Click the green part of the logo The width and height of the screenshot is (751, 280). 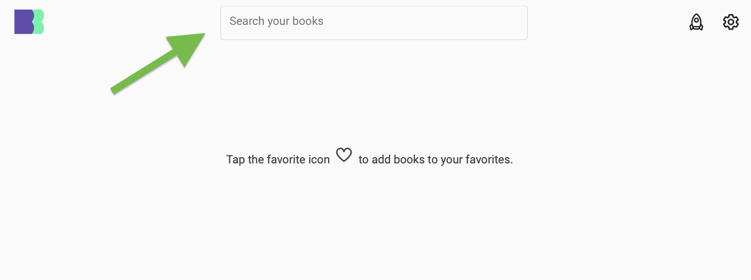tap(39, 22)
